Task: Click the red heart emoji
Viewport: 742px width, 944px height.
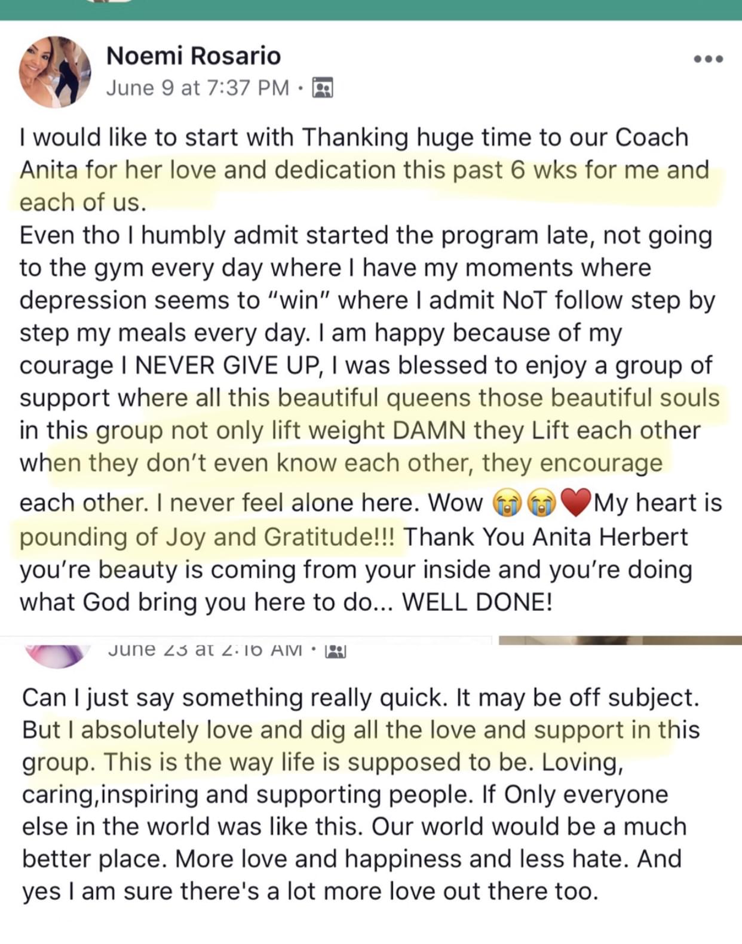Action: 576,503
